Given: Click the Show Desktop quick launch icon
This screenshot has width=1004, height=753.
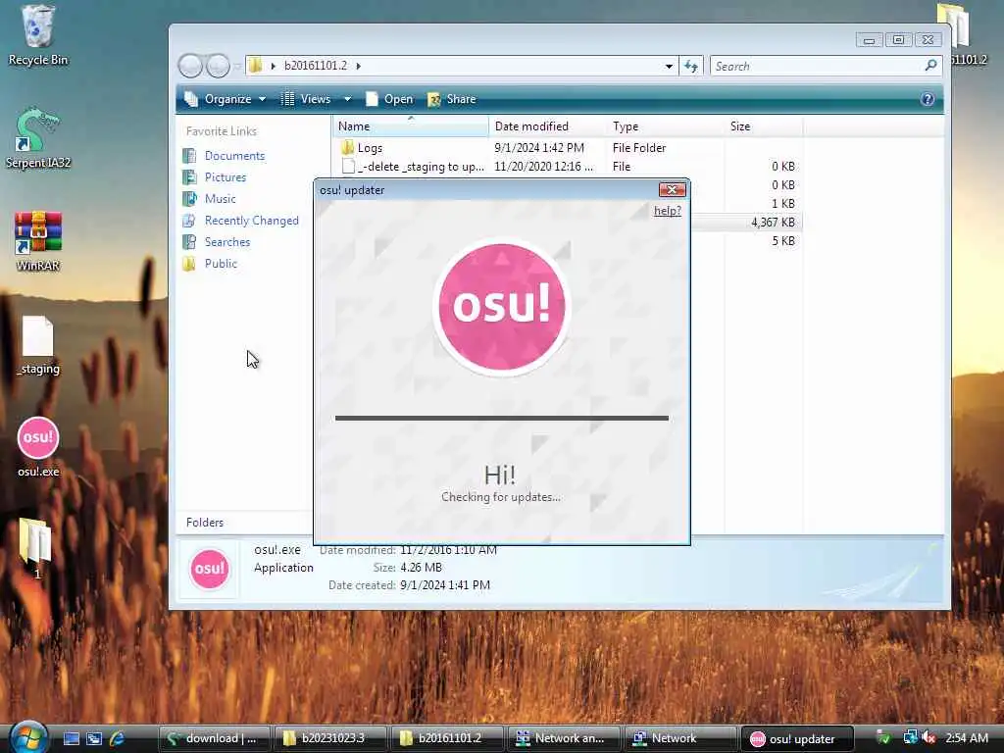Looking at the screenshot, I should pyautogui.click(x=71, y=738).
